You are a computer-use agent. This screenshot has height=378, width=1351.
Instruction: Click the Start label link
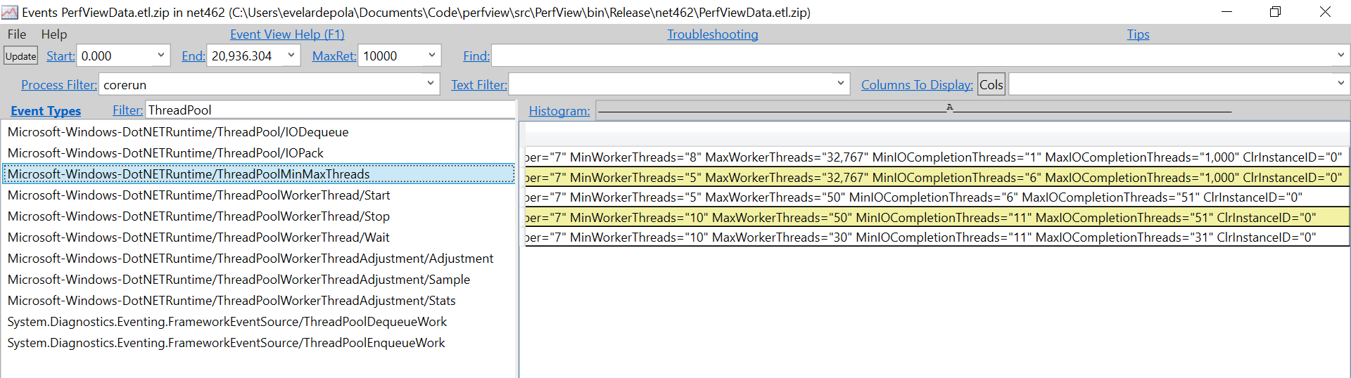(61, 56)
